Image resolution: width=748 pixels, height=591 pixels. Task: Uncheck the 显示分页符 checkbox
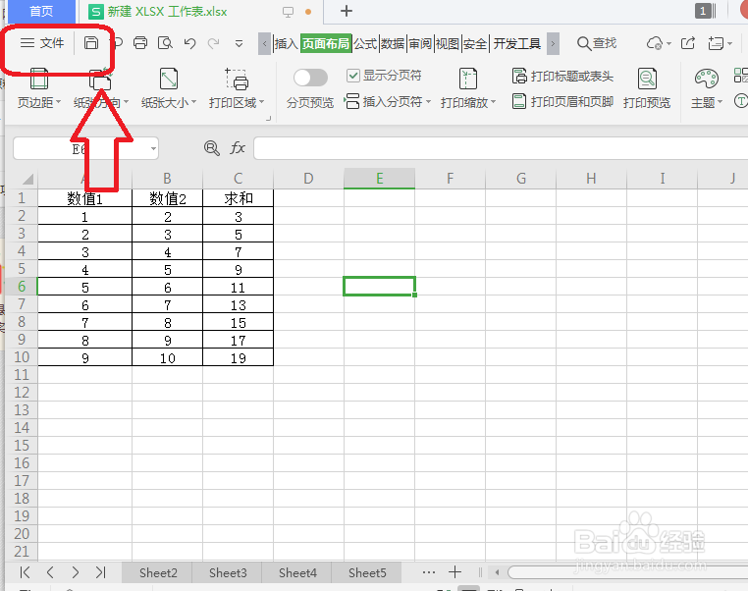tap(352, 76)
